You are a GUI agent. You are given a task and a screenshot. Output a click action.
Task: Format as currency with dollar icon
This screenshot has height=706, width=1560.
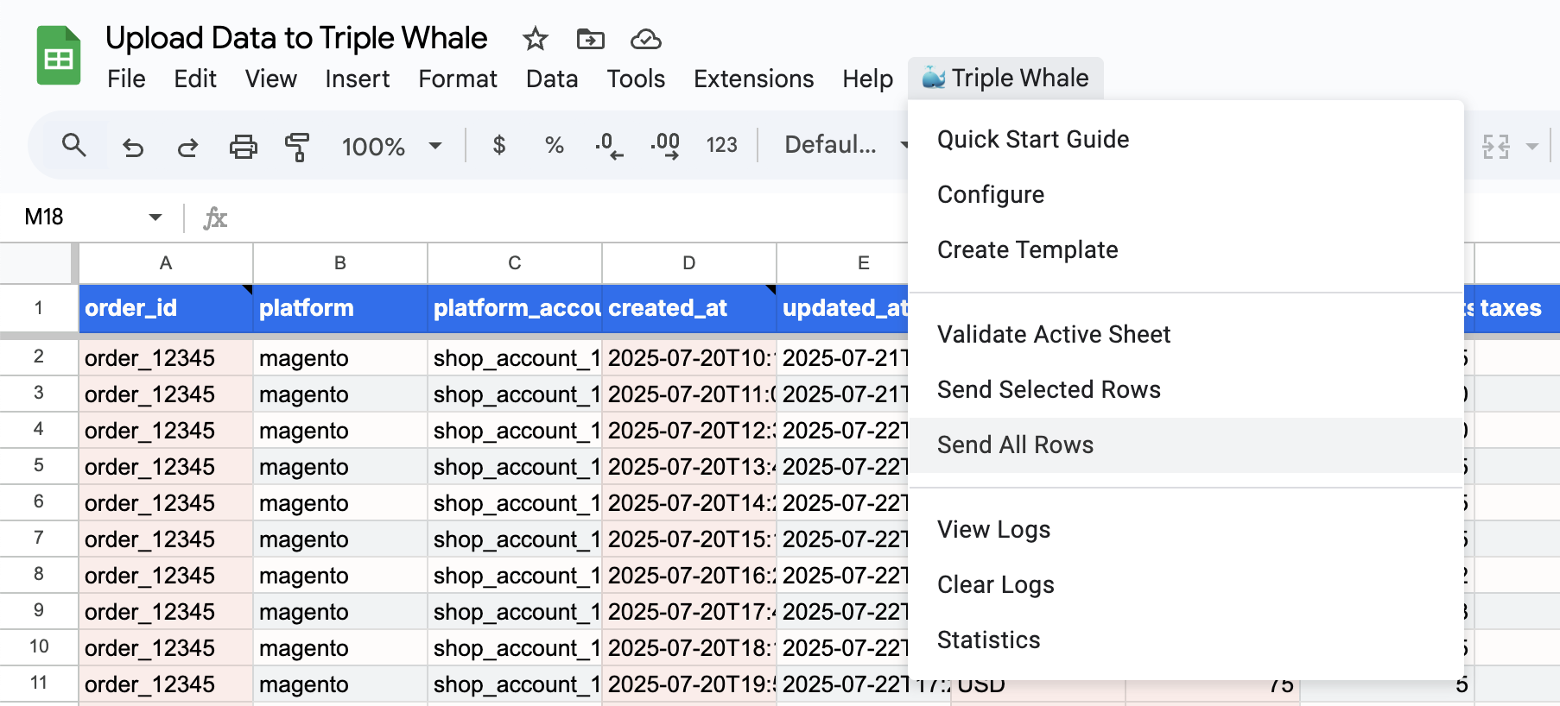499,145
